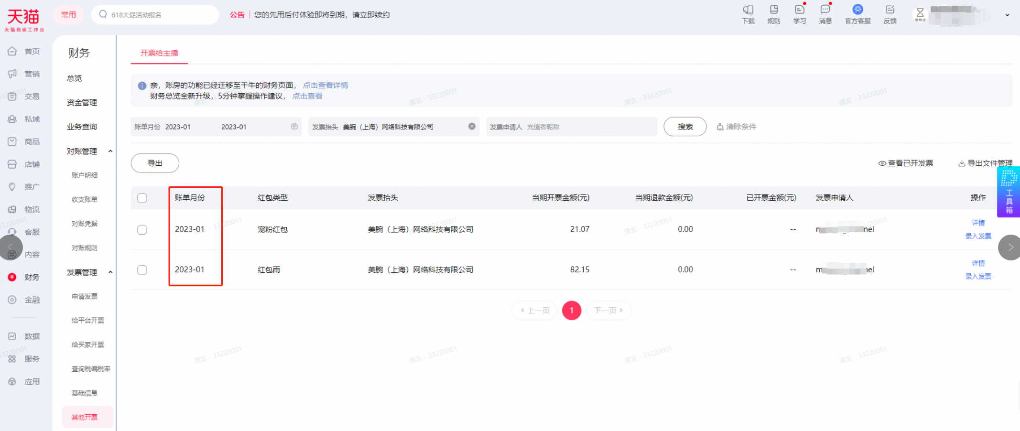Screen dimensions: 1020x431
Task: Open 资金管理 in finance menu
Action: click(82, 103)
